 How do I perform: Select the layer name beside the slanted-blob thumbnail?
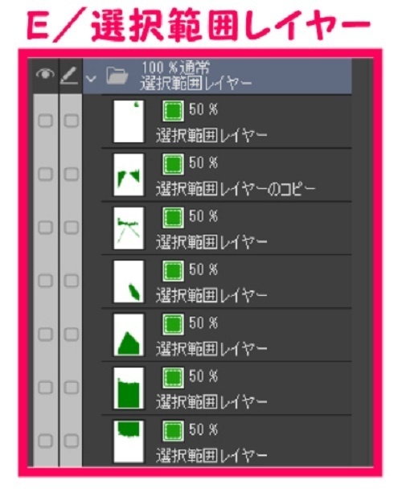coord(211,295)
